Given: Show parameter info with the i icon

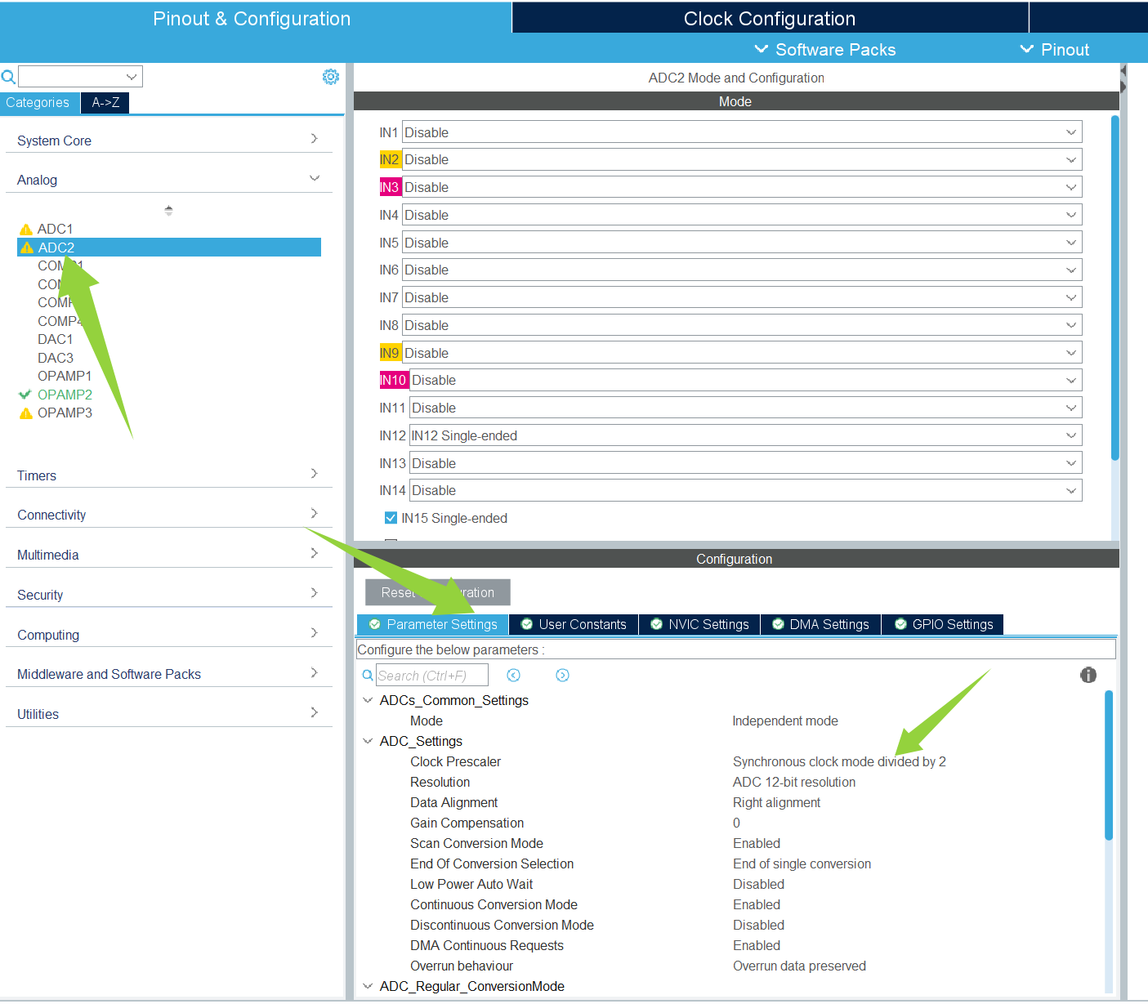Looking at the screenshot, I should (x=1088, y=675).
